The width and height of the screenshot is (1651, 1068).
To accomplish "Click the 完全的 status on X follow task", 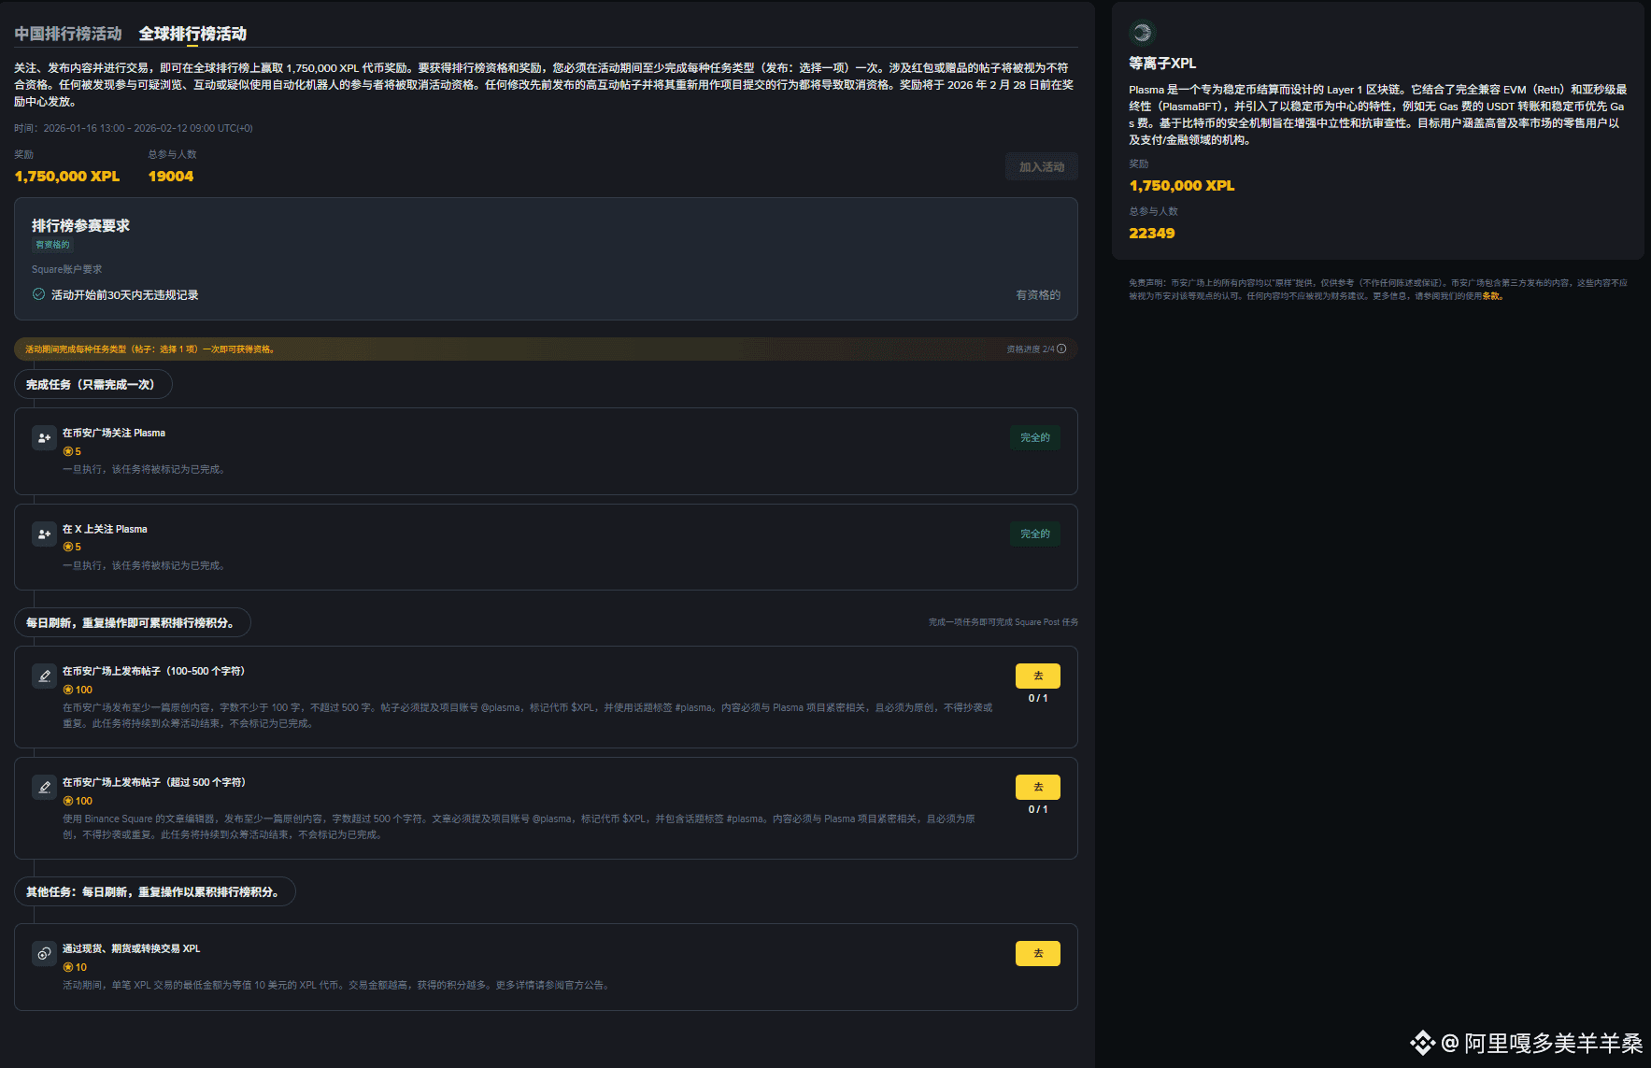I will point(1034,534).
